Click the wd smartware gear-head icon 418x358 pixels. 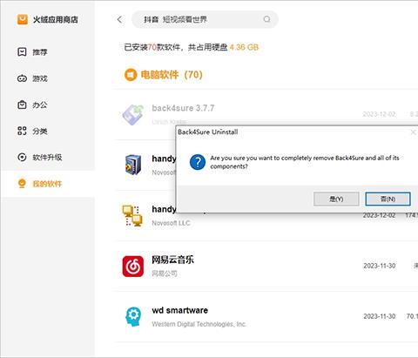(x=133, y=316)
